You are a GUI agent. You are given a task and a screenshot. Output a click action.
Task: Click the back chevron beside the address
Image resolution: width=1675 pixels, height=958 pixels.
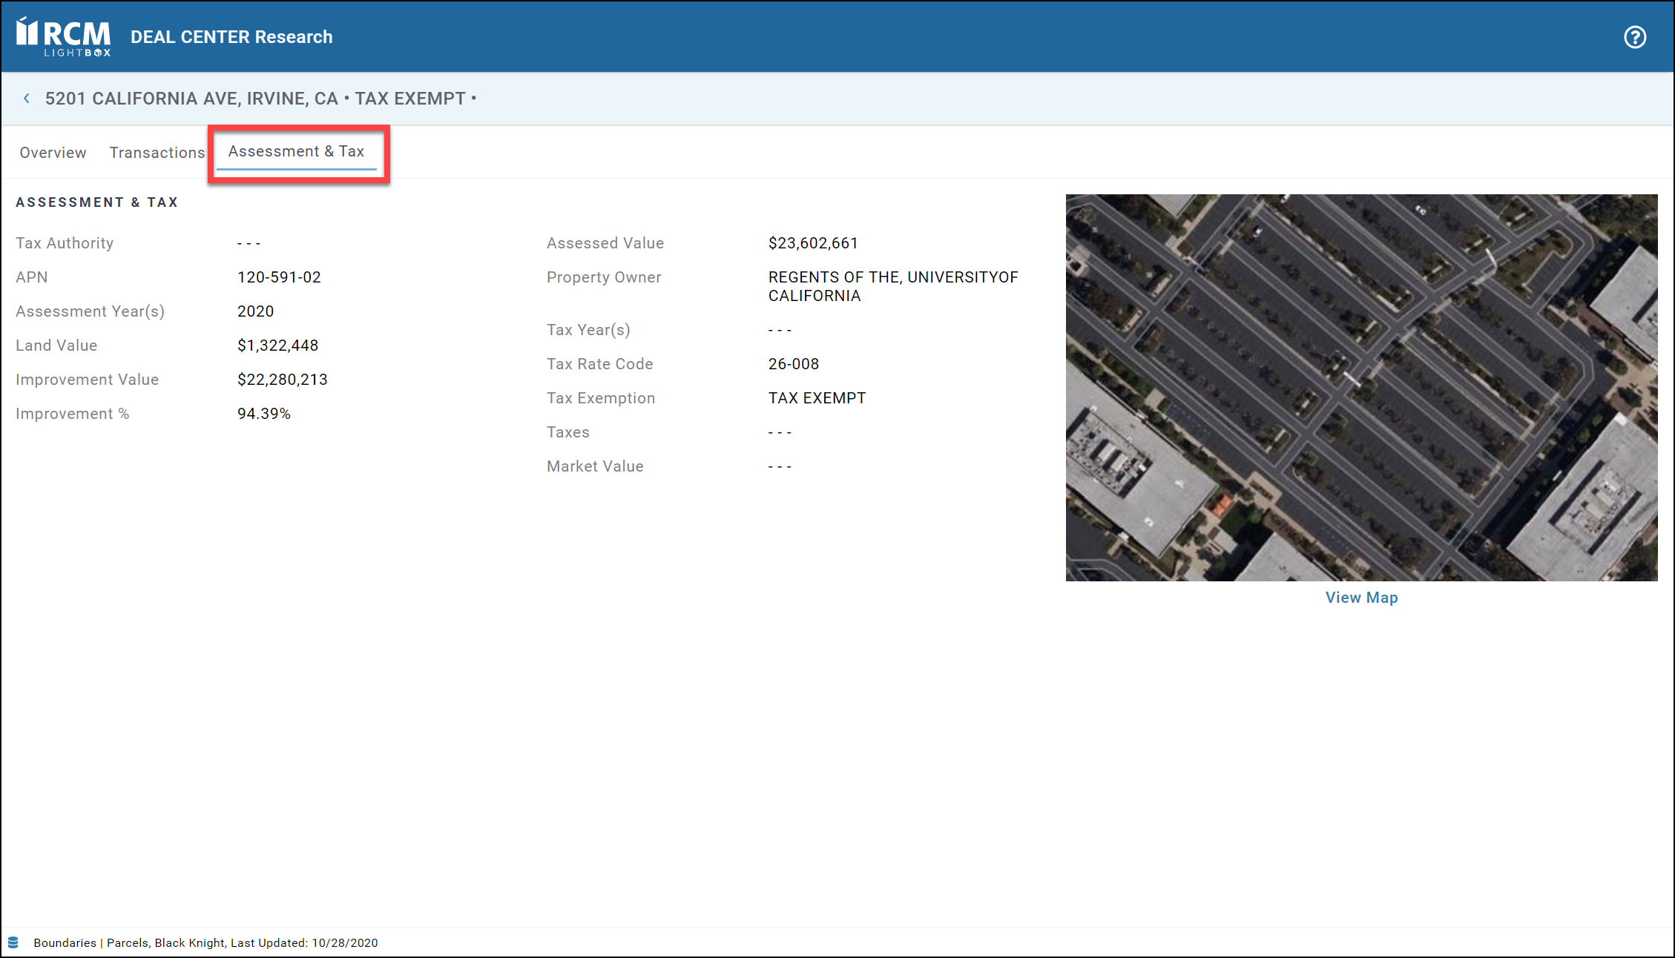pos(27,99)
